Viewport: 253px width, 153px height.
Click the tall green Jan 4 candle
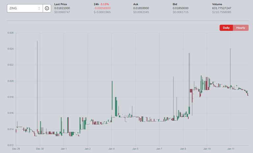click(x=112, y=95)
